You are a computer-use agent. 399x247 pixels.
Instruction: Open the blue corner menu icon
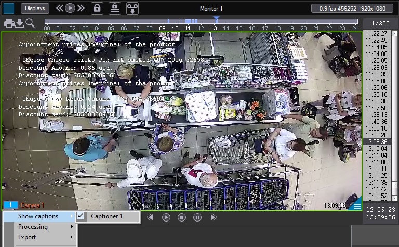click(357, 206)
